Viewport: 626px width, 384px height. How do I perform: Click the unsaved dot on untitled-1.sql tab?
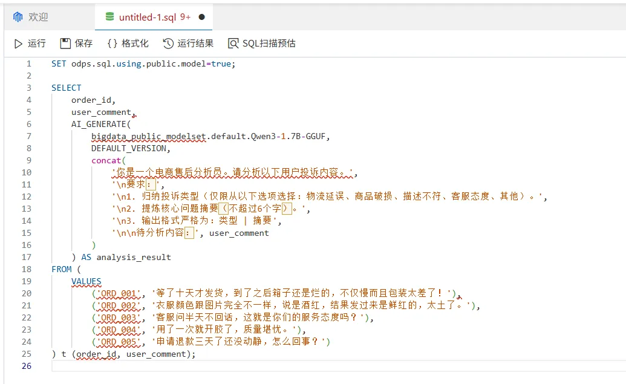[x=201, y=17]
